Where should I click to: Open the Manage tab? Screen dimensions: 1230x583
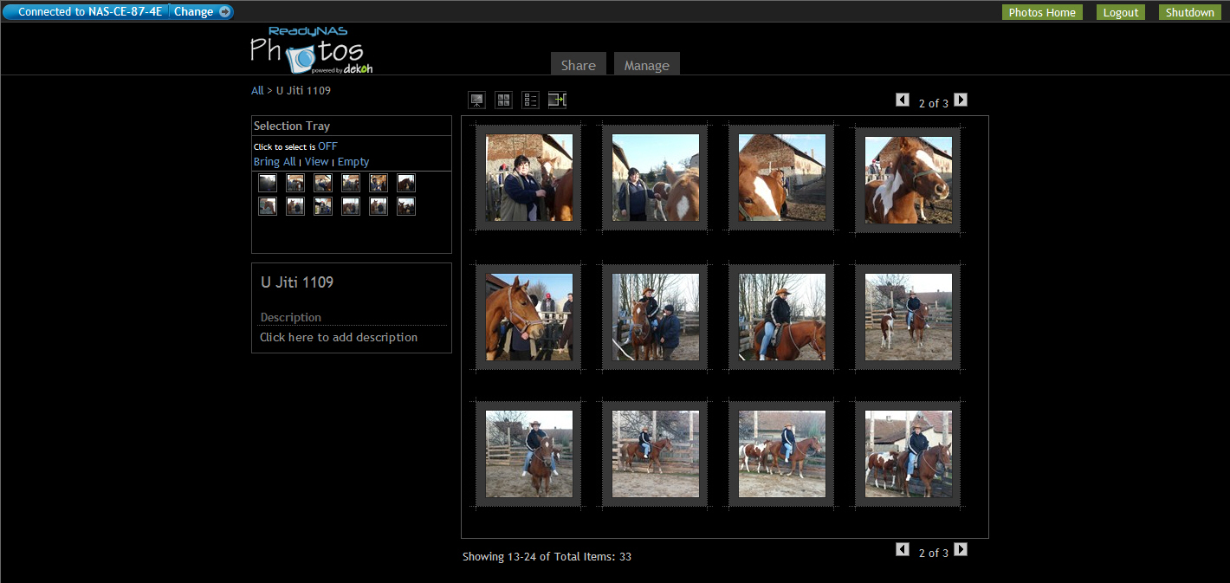tap(646, 65)
